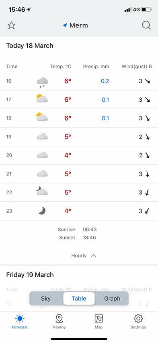The height and width of the screenshot is (343, 158).
Task: Open the Settings gear tab
Action: (138, 321)
